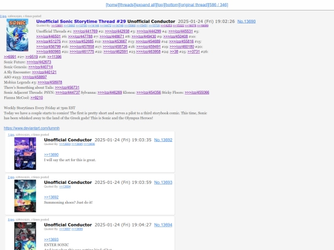The width and height of the screenshot is (334, 250).
Task: Open Unofficial Thread #6 link >>>/co/447788
Action: (x=80, y=36)
